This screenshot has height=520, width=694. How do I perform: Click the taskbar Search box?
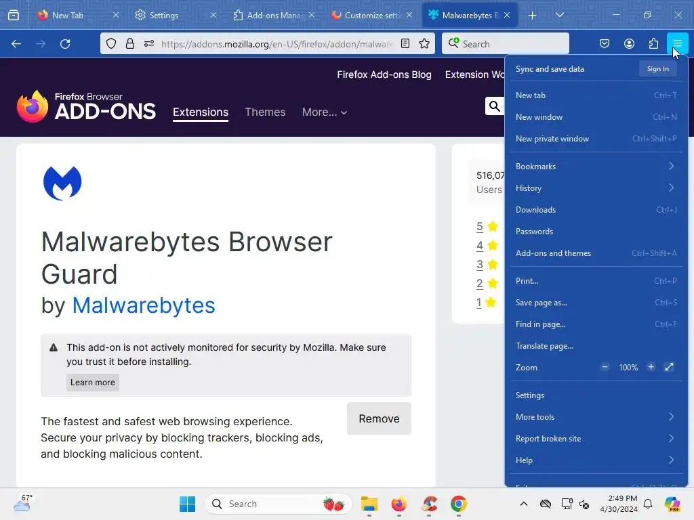click(278, 504)
